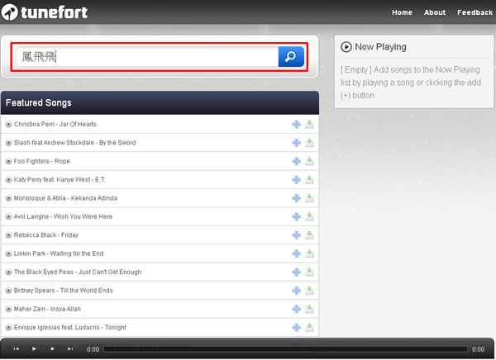
Task: Download Enrique Iglesias - Tonight
Action: pyautogui.click(x=309, y=328)
